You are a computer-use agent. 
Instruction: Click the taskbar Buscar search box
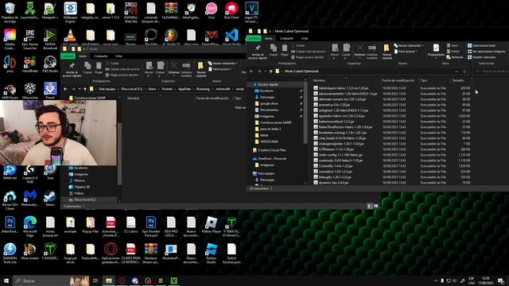coord(51,280)
